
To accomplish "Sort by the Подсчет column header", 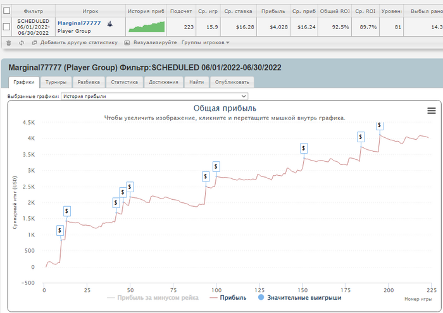I will (x=181, y=11).
